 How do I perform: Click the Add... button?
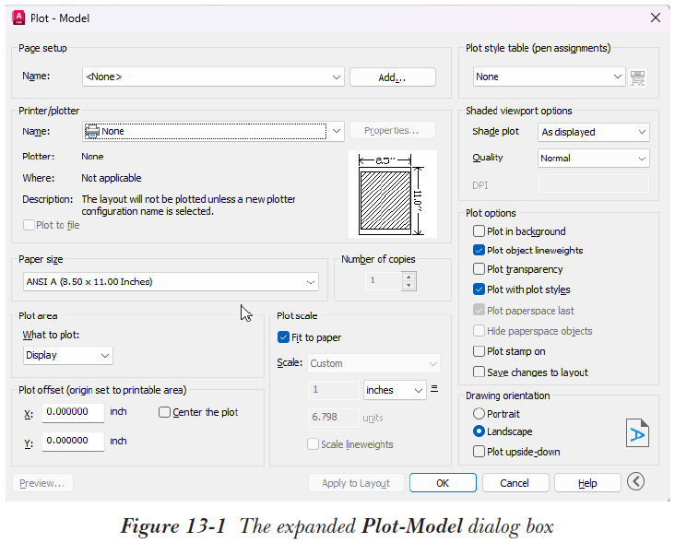tap(393, 77)
